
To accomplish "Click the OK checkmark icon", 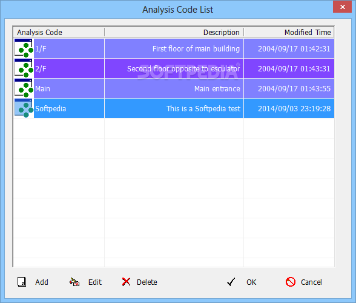I will (x=231, y=282).
